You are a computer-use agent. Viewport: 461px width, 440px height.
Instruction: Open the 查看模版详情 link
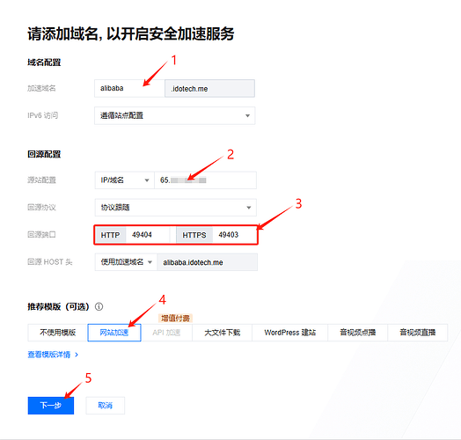point(49,355)
